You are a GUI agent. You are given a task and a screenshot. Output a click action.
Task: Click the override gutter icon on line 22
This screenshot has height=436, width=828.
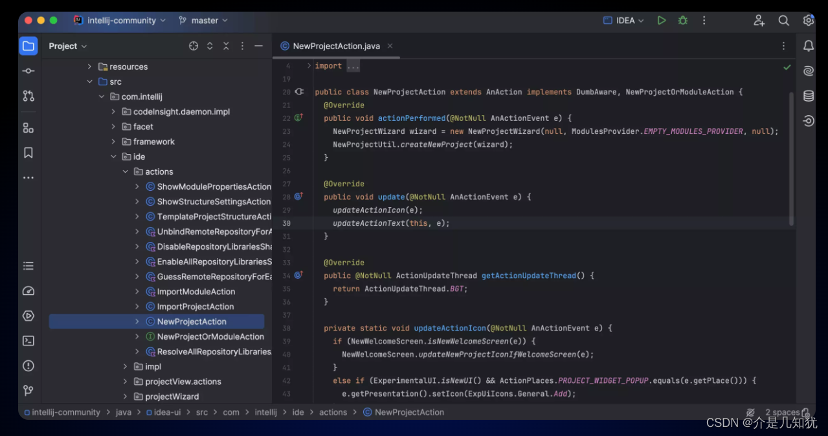(299, 118)
